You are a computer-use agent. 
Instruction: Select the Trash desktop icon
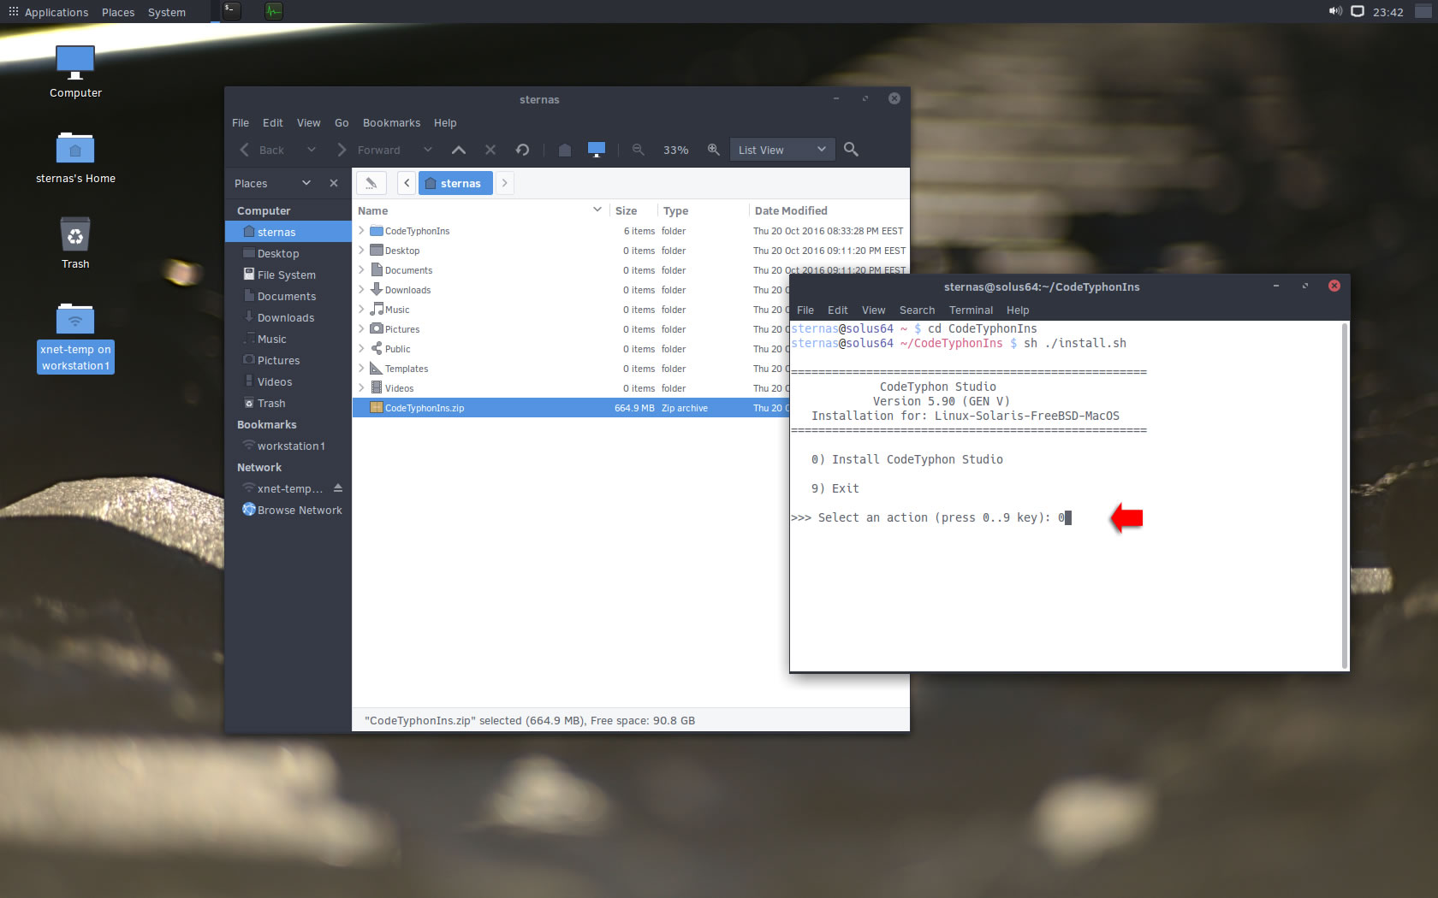coord(75,243)
